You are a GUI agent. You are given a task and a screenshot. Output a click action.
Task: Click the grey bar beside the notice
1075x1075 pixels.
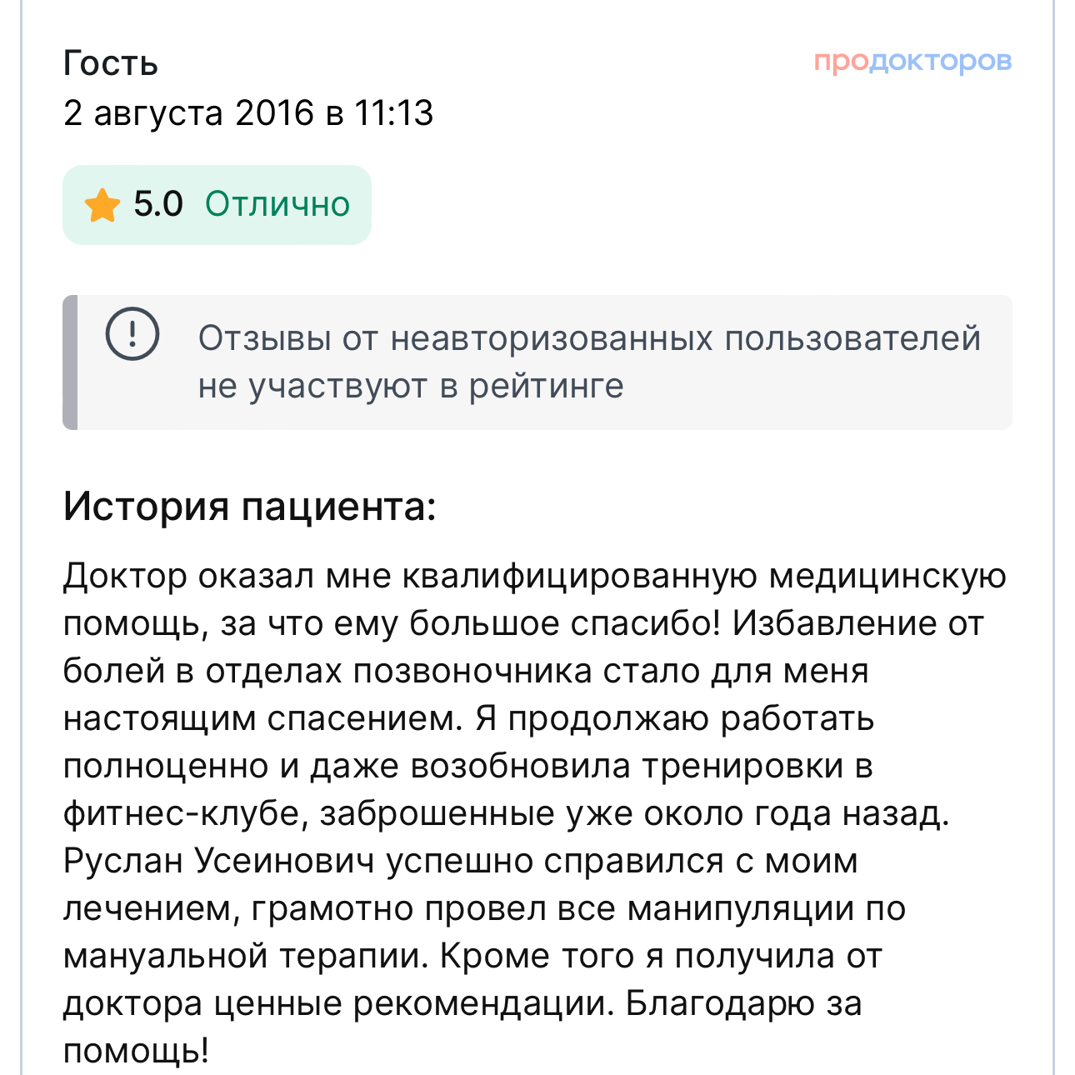70,362
